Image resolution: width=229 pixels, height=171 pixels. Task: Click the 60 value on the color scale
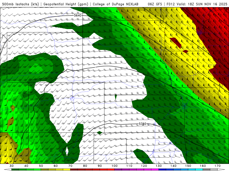pyautogui.click(x=56, y=166)
